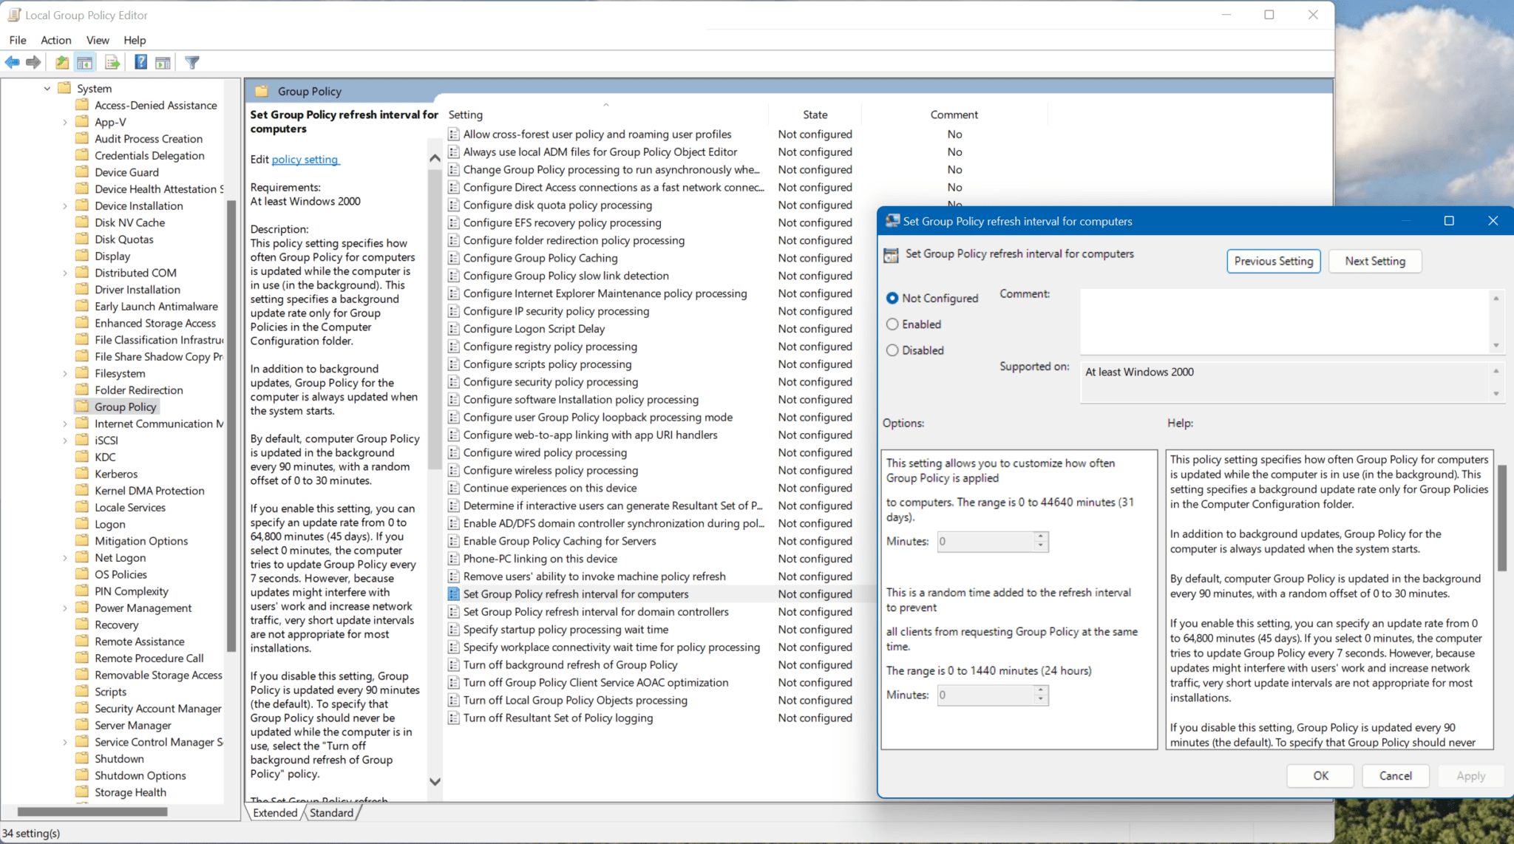
Task: Click the Up one level folder icon
Action: 62,62
